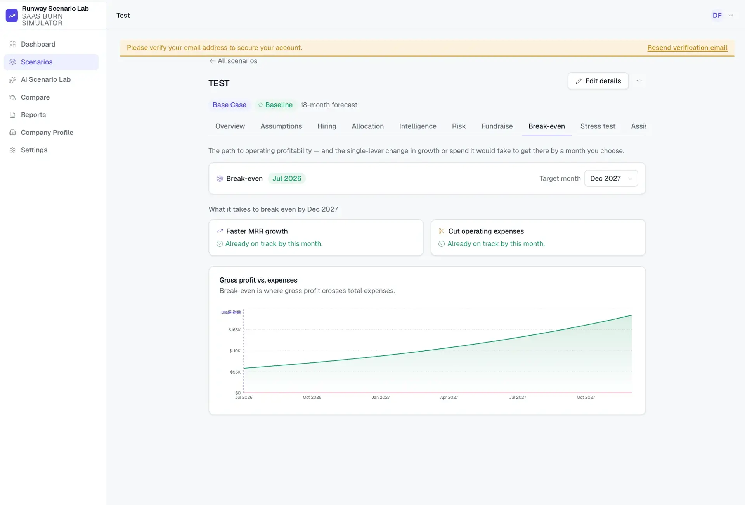
Task: Click the pencil icon in Edit details
Action: [x=579, y=81]
